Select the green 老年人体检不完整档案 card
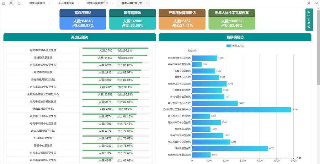 (232, 19)
